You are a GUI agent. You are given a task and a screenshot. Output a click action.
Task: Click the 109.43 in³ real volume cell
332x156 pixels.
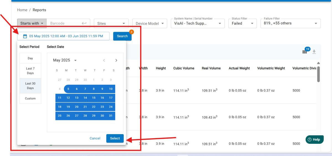coord(209,117)
